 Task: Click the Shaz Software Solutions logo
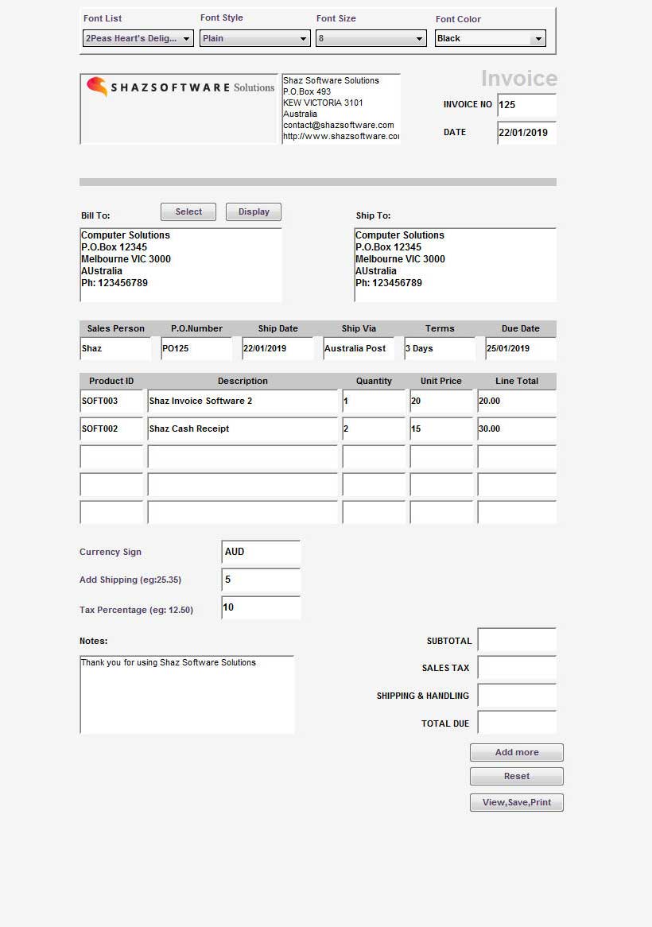click(x=180, y=87)
